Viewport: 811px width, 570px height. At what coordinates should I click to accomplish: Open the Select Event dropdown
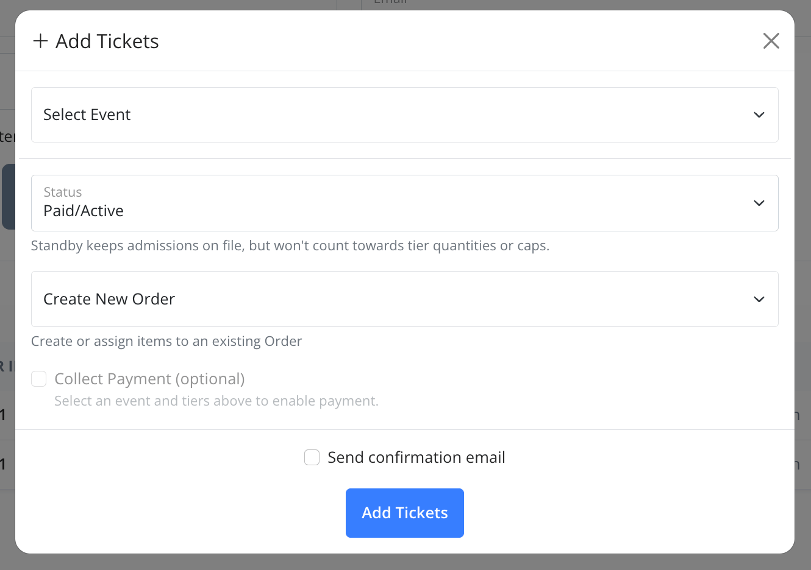(x=405, y=114)
